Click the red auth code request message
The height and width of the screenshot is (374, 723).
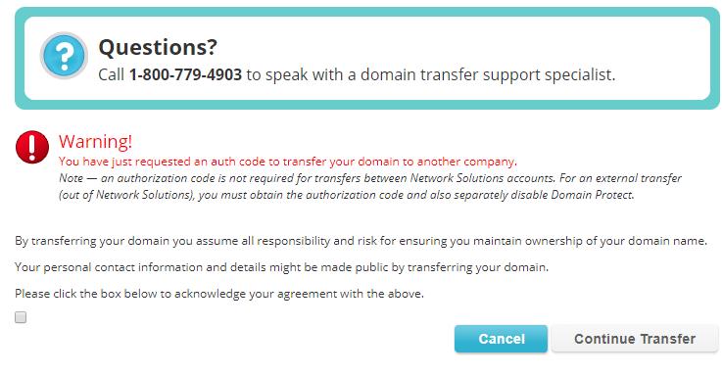click(x=288, y=162)
